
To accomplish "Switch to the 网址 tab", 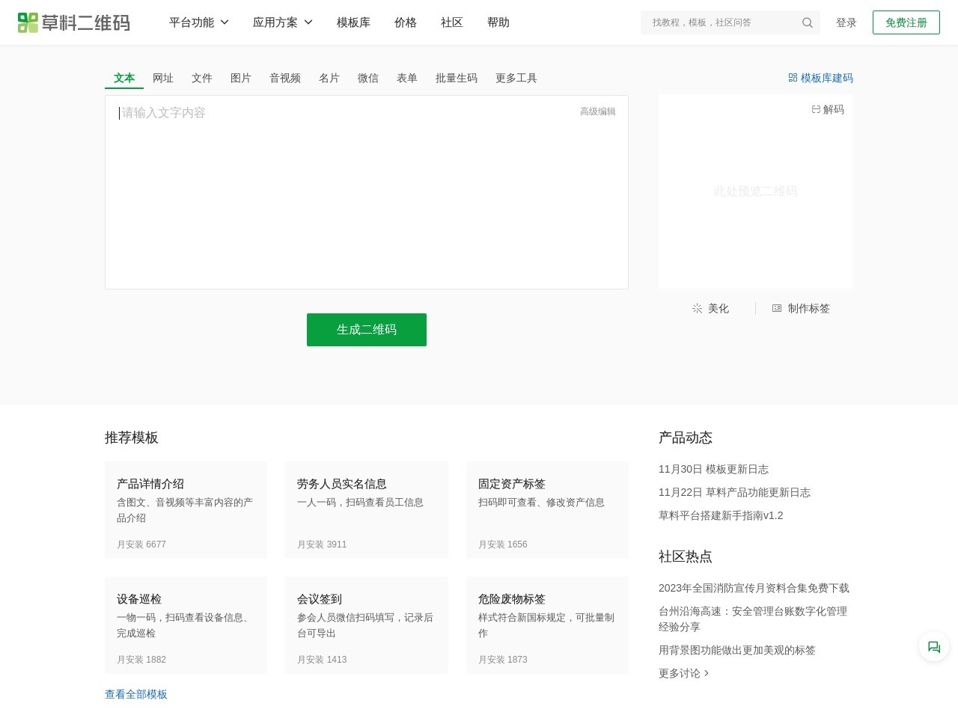I will 162,78.
